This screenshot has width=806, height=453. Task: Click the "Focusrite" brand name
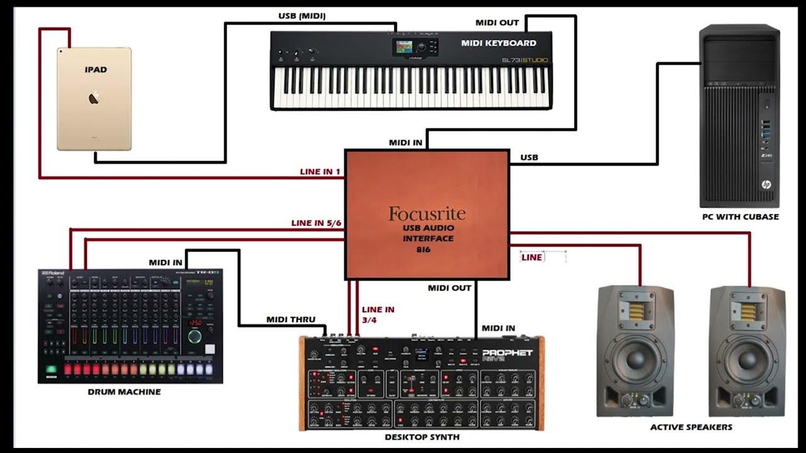[427, 213]
